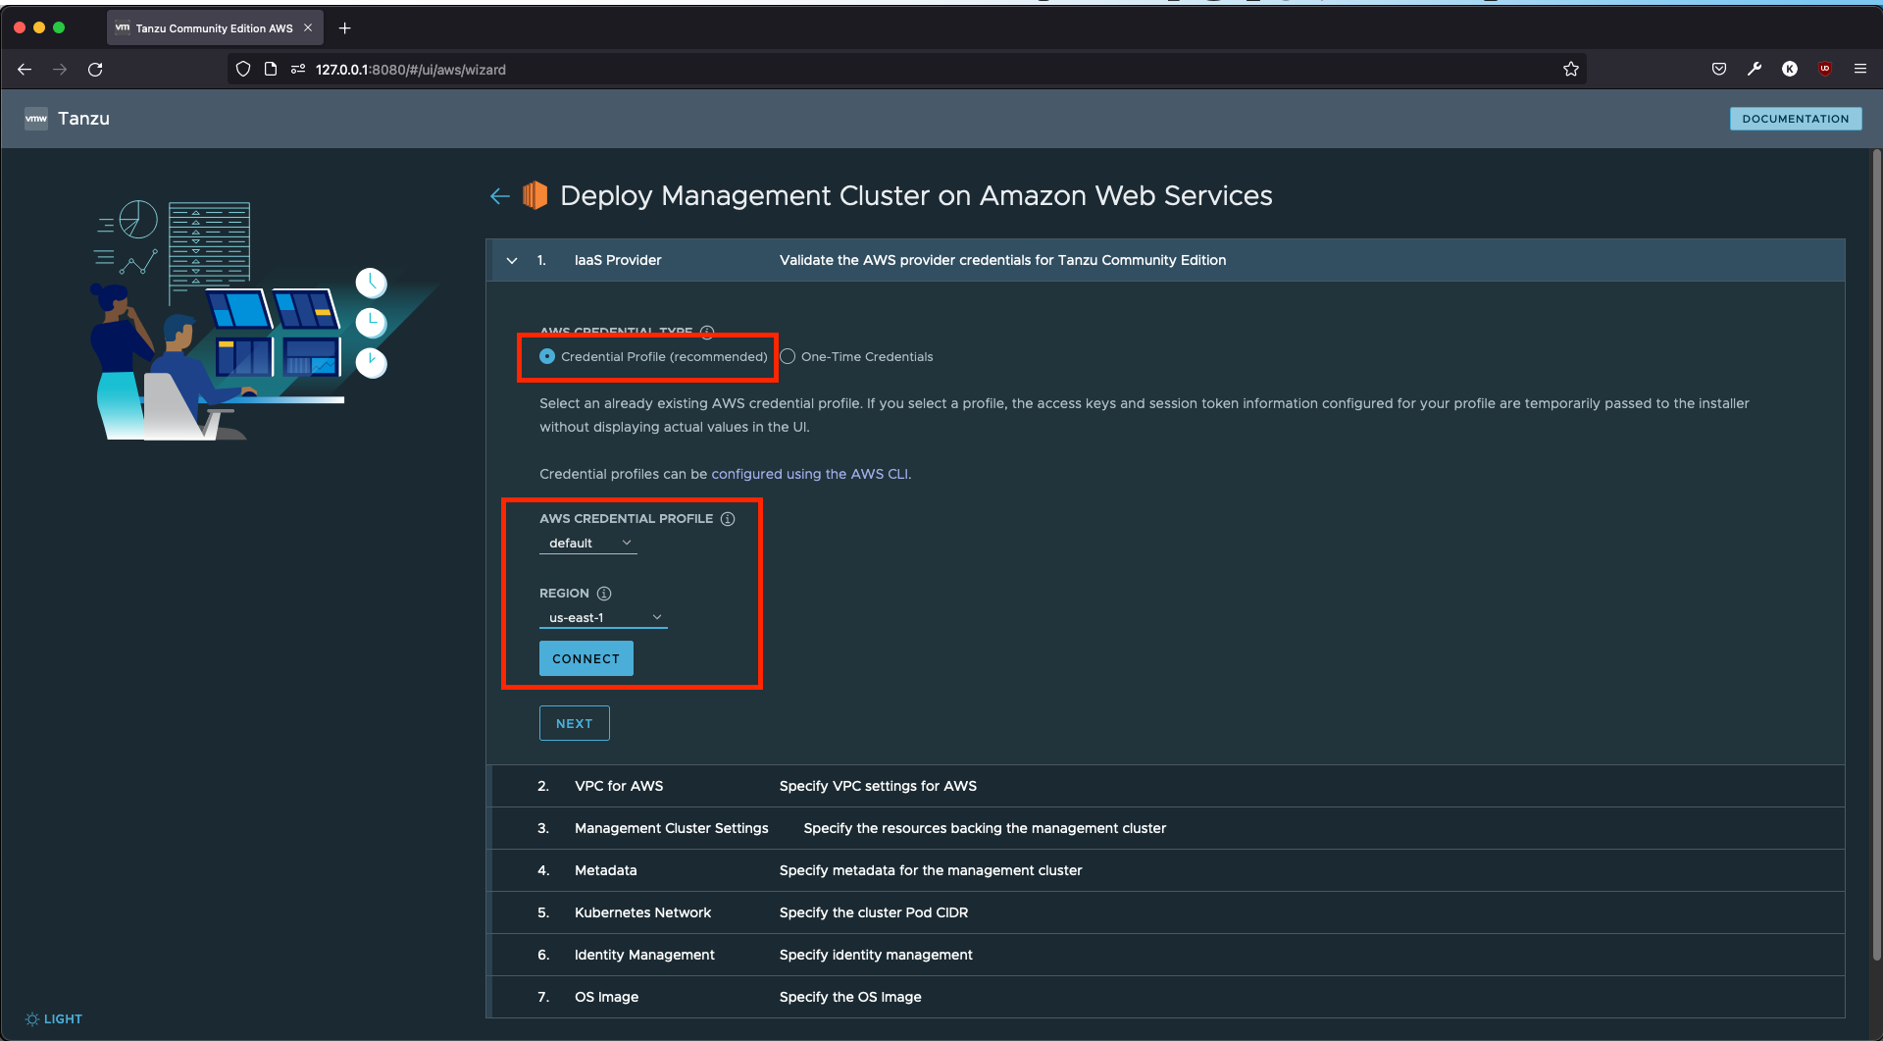Switch theme with the LIGHT toggle
The image size is (1883, 1041).
pos(54,1019)
